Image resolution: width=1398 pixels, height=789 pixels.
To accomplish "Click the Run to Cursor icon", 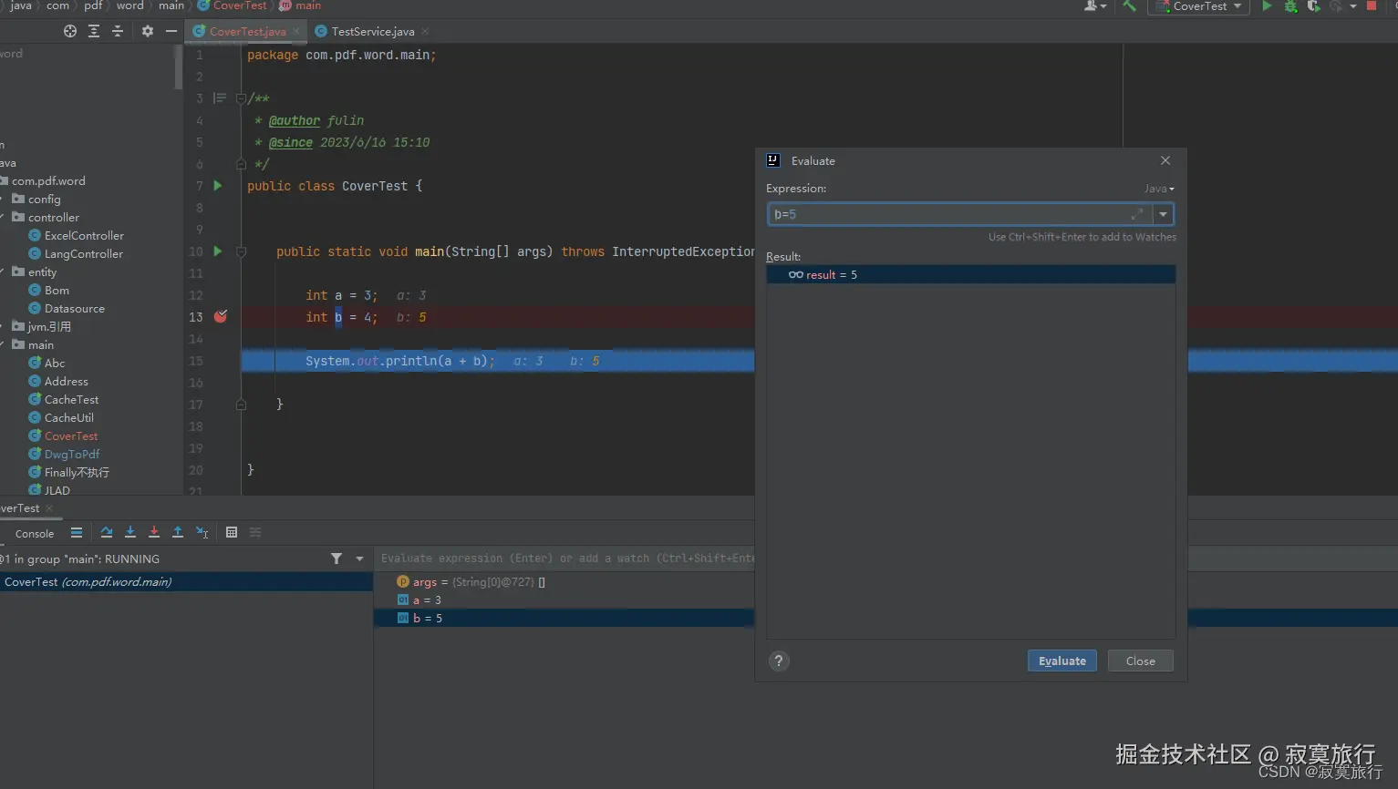I will click(202, 533).
